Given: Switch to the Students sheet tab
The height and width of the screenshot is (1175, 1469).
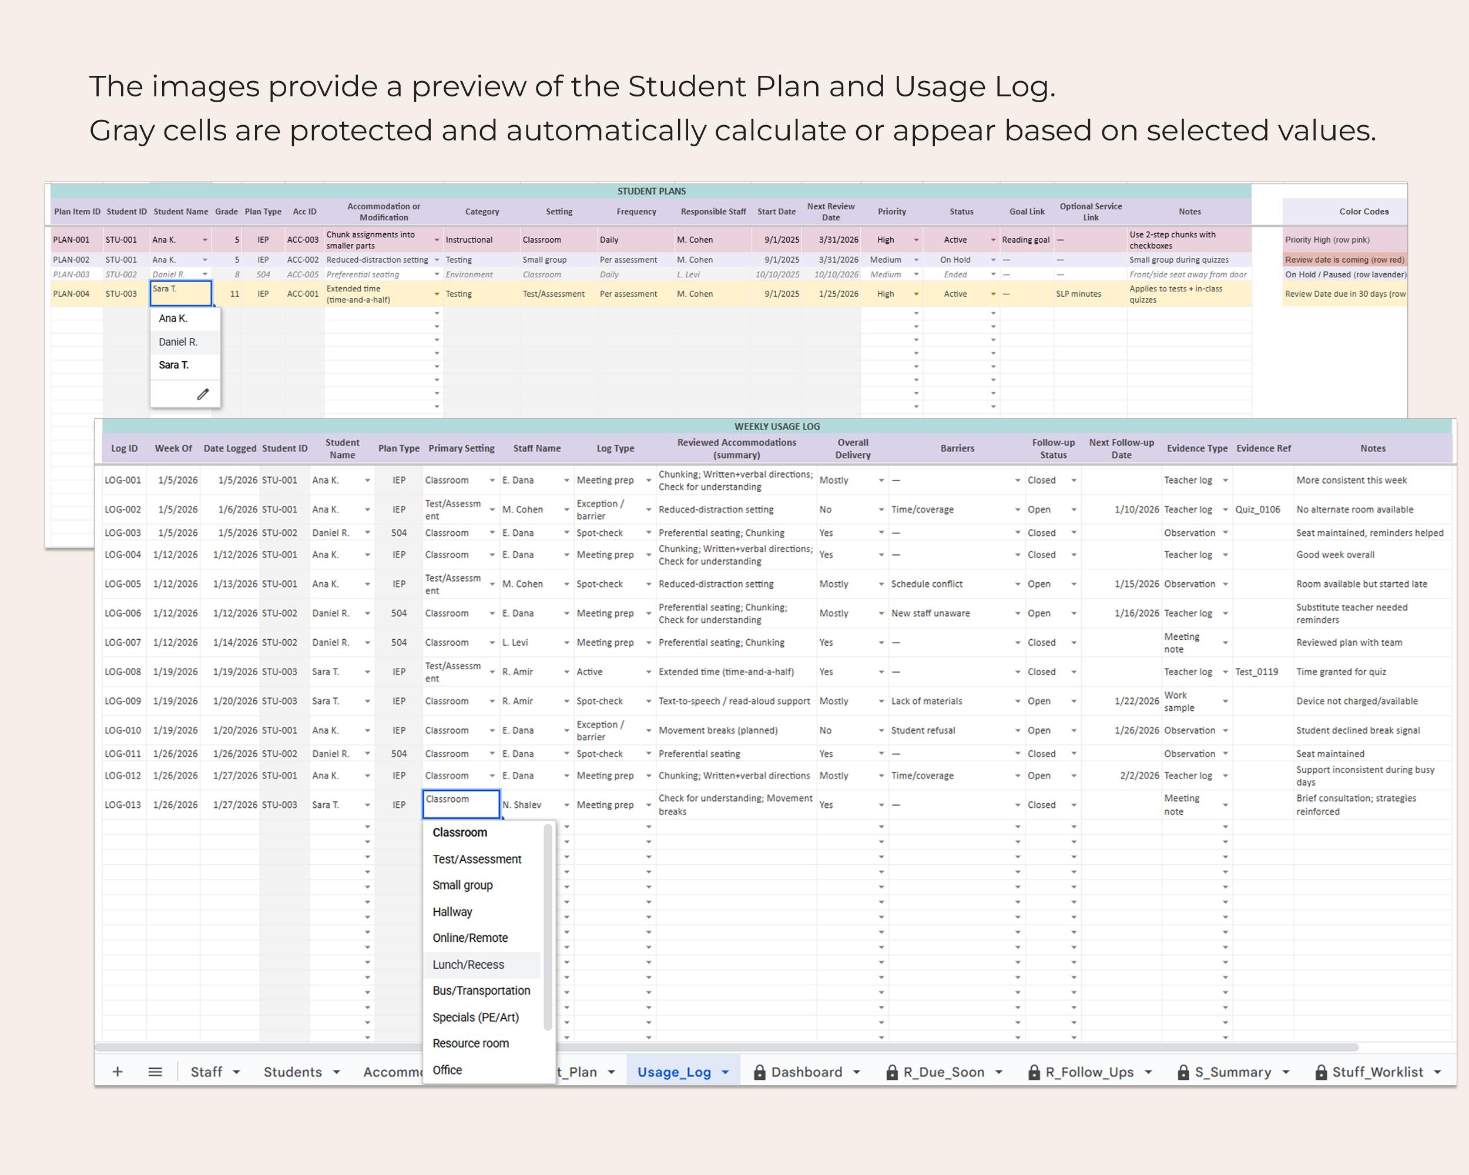Looking at the screenshot, I should click(x=292, y=1072).
